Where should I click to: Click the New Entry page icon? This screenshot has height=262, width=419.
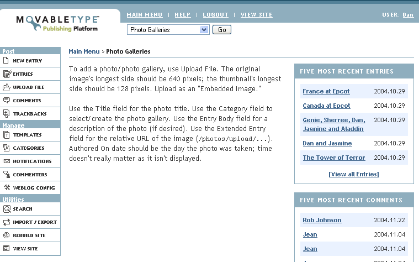[x=6, y=60]
